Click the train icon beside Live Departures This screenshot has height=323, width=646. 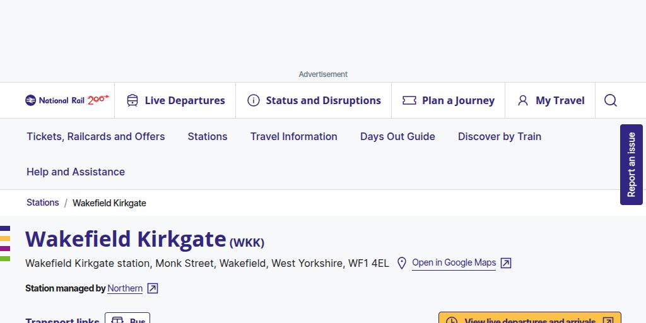tap(132, 100)
